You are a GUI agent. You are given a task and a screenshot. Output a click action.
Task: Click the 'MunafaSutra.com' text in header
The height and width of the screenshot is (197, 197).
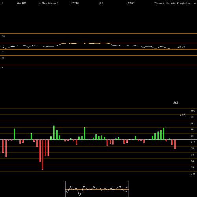coord(186,3)
